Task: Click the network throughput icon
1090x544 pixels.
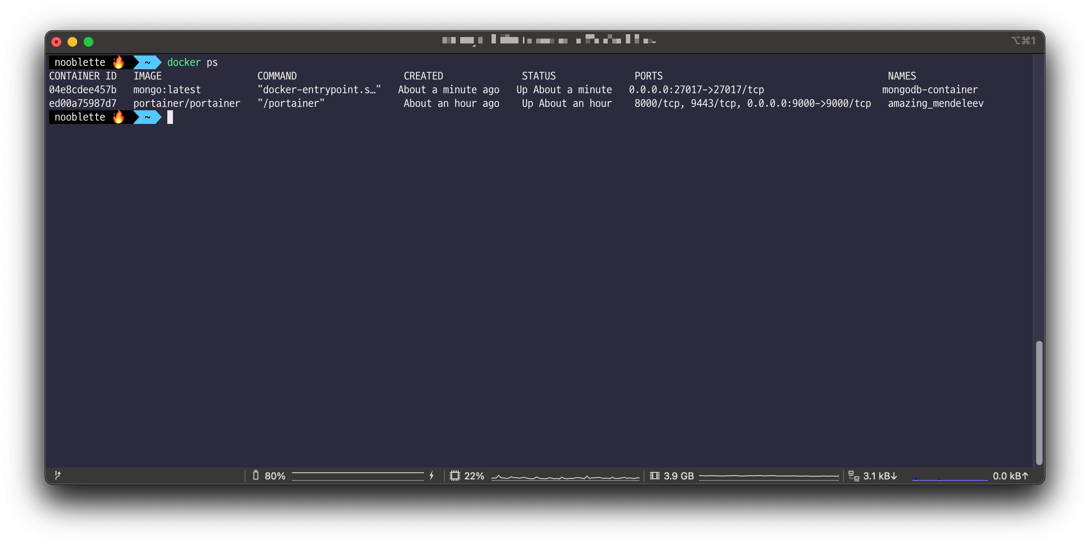Action: click(x=853, y=476)
